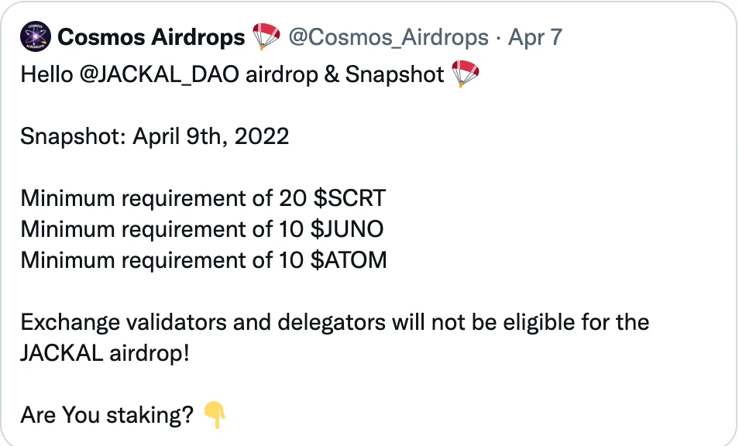The width and height of the screenshot is (739, 446).
Task: Click parachute emoji after the word Snapshot
Action: tap(466, 74)
